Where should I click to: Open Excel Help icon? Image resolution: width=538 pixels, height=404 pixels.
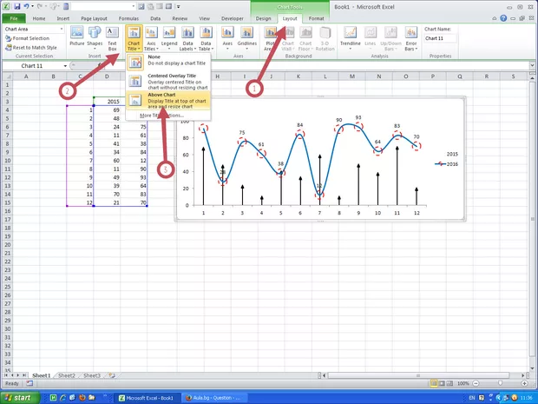coord(503,18)
